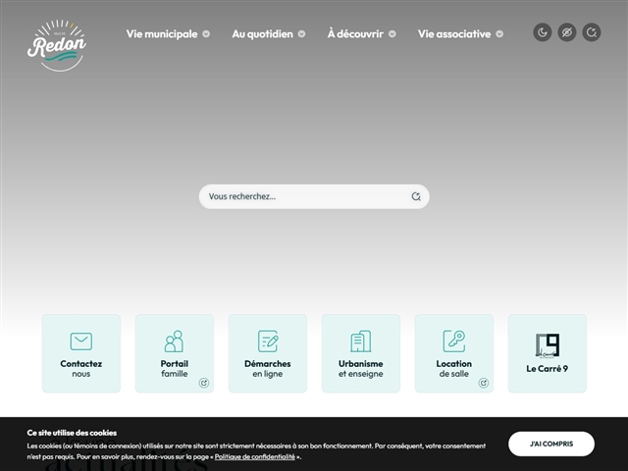The height and width of the screenshot is (471, 628).
Task: Toggle accessibility with the crossed-eye icon
Action: pyautogui.click(x=567, y=32)
